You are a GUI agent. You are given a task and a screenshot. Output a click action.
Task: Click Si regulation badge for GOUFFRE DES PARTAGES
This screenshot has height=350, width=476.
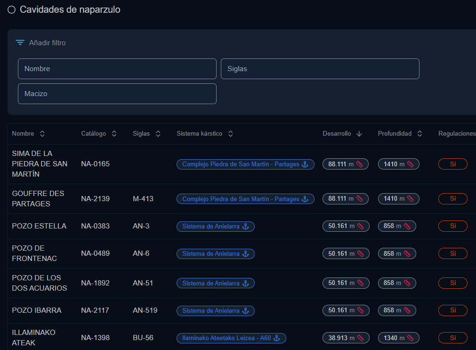pyautogui.click(x=452, y=199)
